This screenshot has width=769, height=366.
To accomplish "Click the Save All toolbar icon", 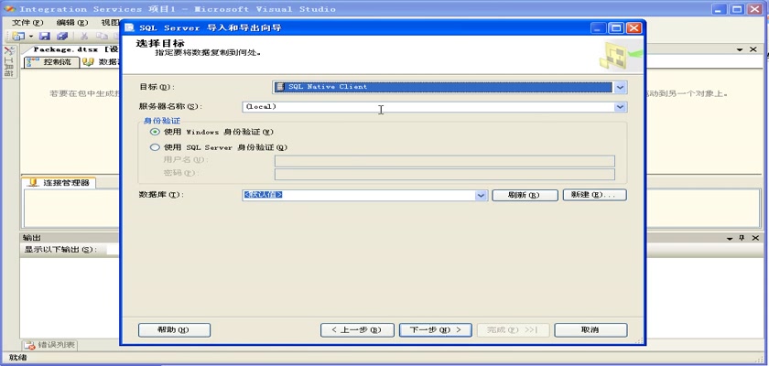I will [62, 37].
